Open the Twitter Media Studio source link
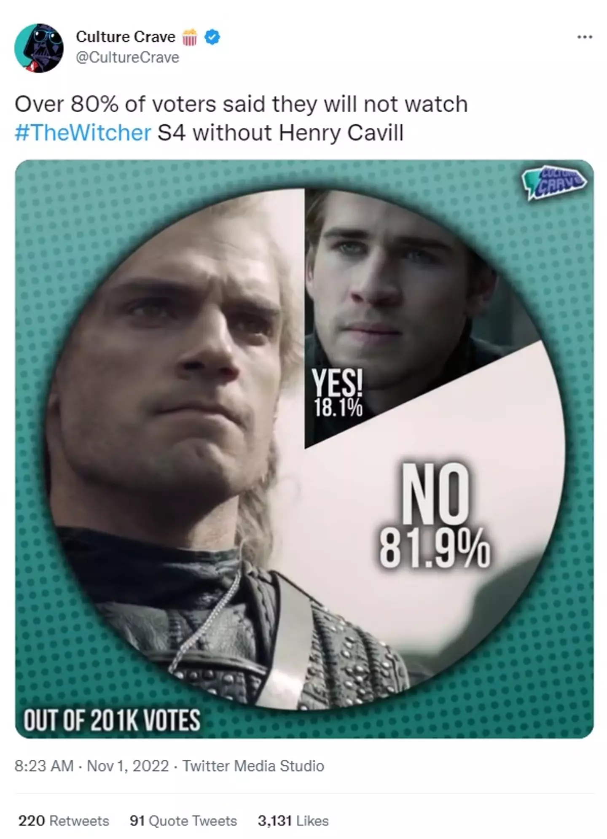 (253, 766)
